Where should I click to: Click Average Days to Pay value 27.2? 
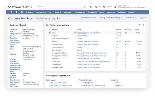coord(117,53)
